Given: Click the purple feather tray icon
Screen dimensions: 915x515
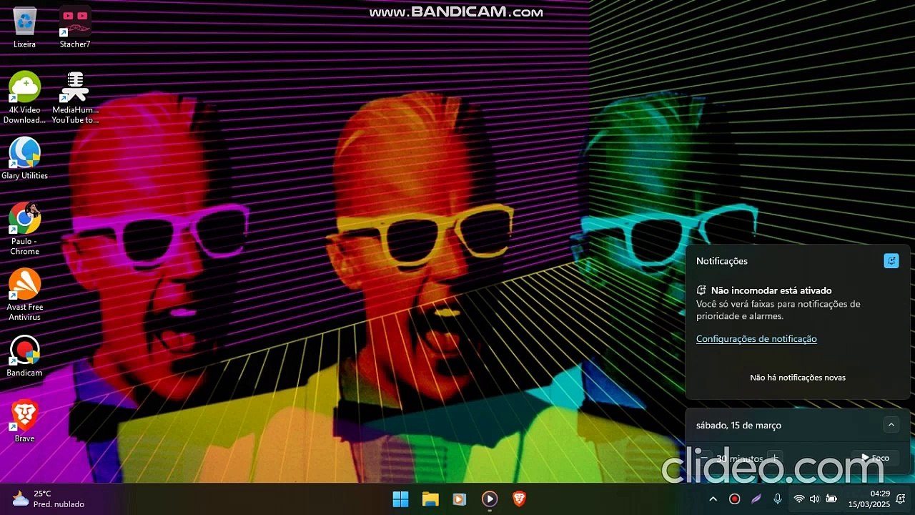Looking at the screenshot, I should pyautogui.click(x=756, y=499).
